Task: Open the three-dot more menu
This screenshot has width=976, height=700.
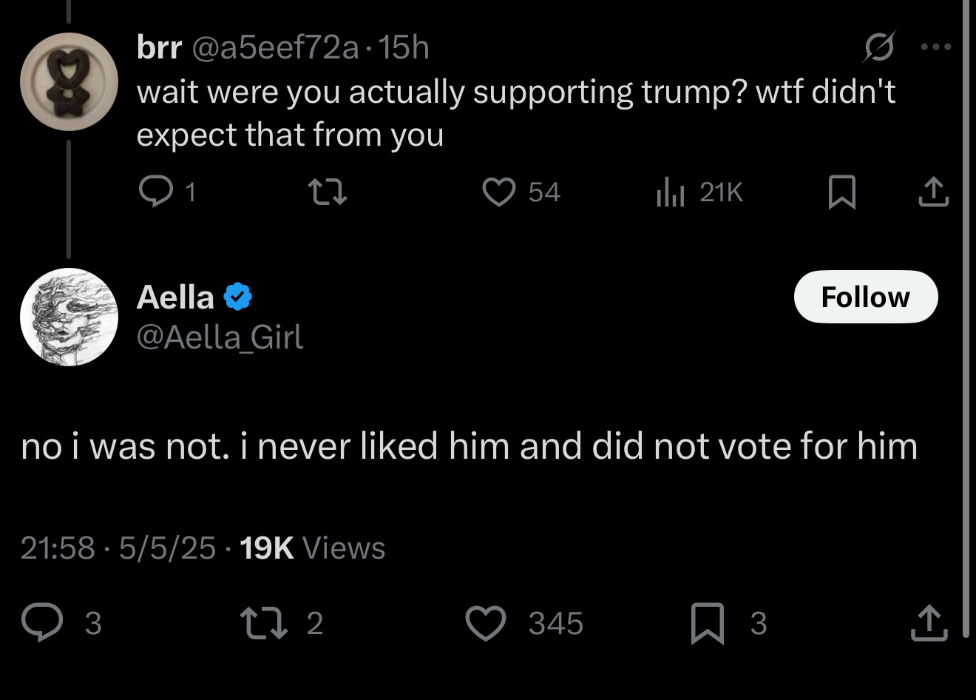Action: pyautogui.click(x=935, y=47)
